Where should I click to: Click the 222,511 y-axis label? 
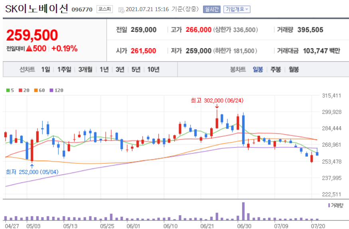coord(331,194)
